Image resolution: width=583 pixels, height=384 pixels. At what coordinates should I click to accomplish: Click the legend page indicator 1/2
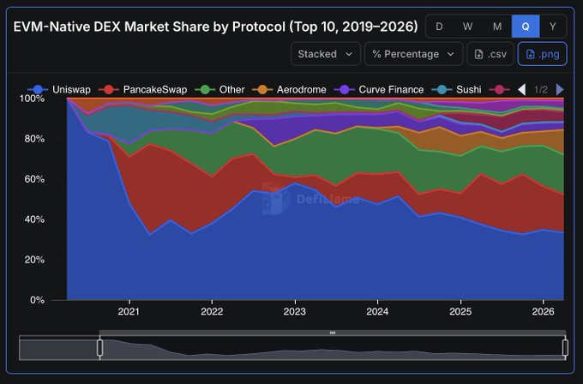541,90
